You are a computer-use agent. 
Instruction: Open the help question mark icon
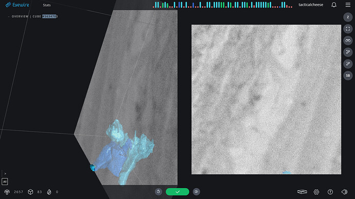(x=330, y=192)
